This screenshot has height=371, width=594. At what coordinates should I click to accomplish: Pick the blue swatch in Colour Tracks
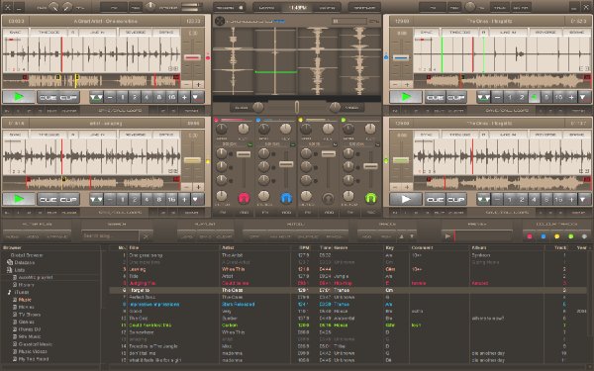pyautogui.click(x=544, y=236)
